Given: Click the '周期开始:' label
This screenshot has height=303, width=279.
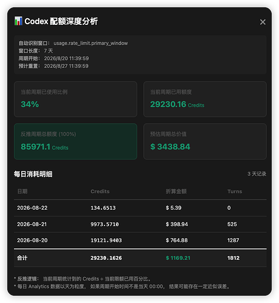Looking at the screenshot, I should point(29,58).
